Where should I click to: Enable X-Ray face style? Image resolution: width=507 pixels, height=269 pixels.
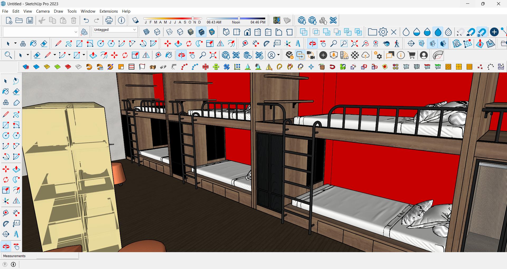click(x=146, y=32)
